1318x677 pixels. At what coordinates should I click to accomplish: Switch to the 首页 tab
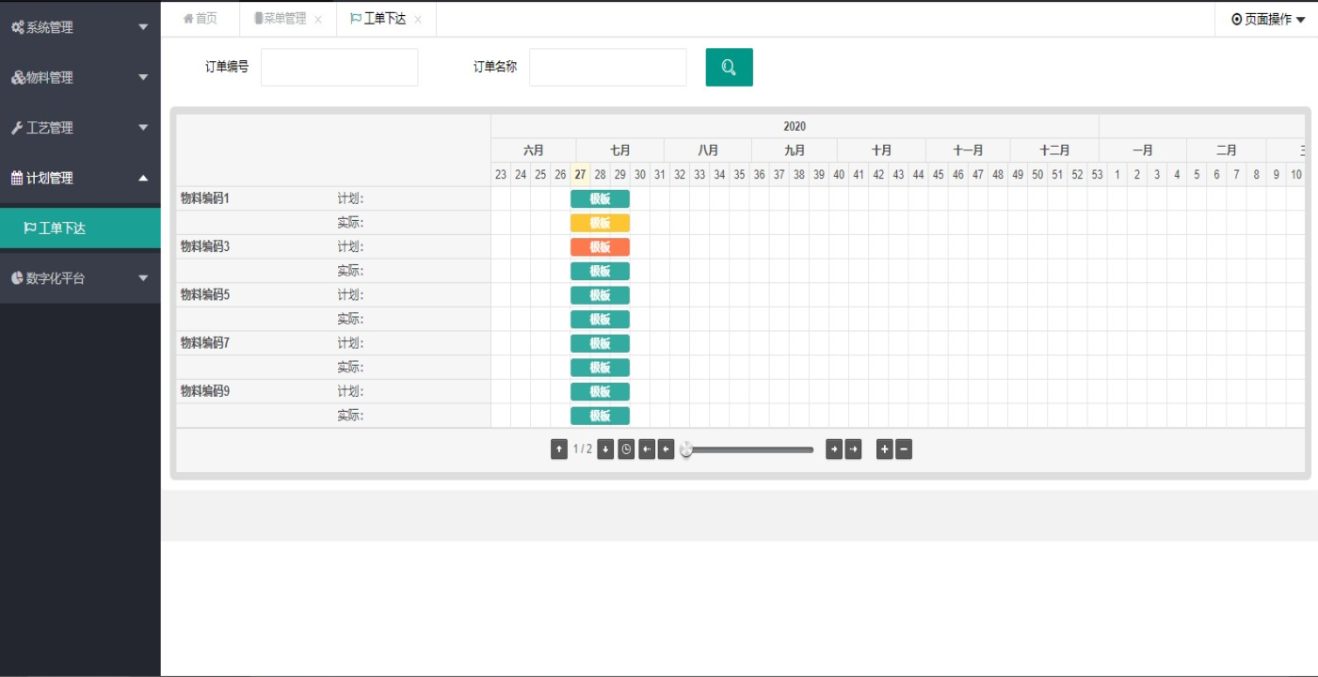200,19
